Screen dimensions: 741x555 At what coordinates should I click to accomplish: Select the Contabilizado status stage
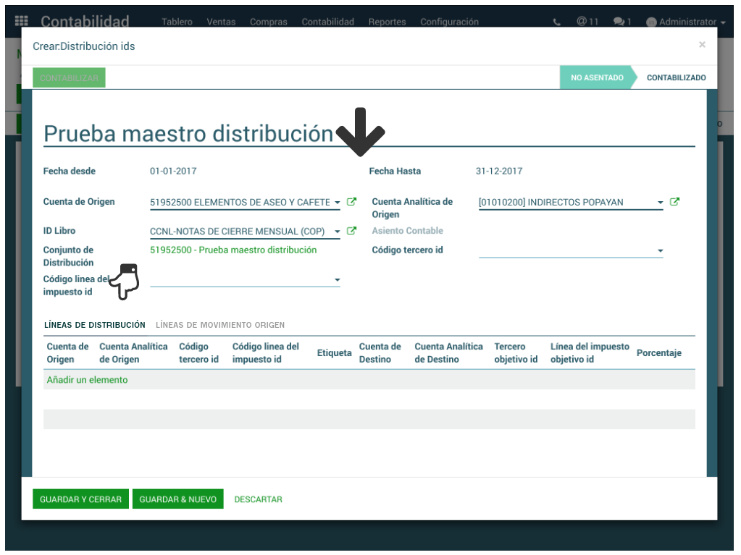(x=676, y=77)
